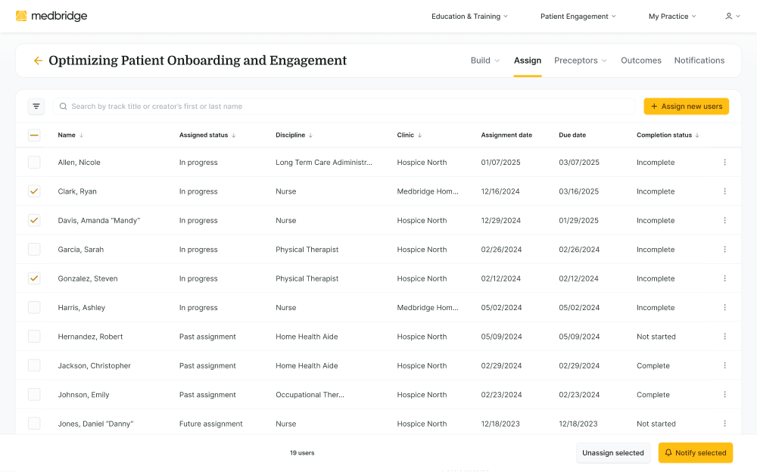The image size is (757, 472).
Task: Check the box for Garcia, Sarah
Action: coord(34,249)
